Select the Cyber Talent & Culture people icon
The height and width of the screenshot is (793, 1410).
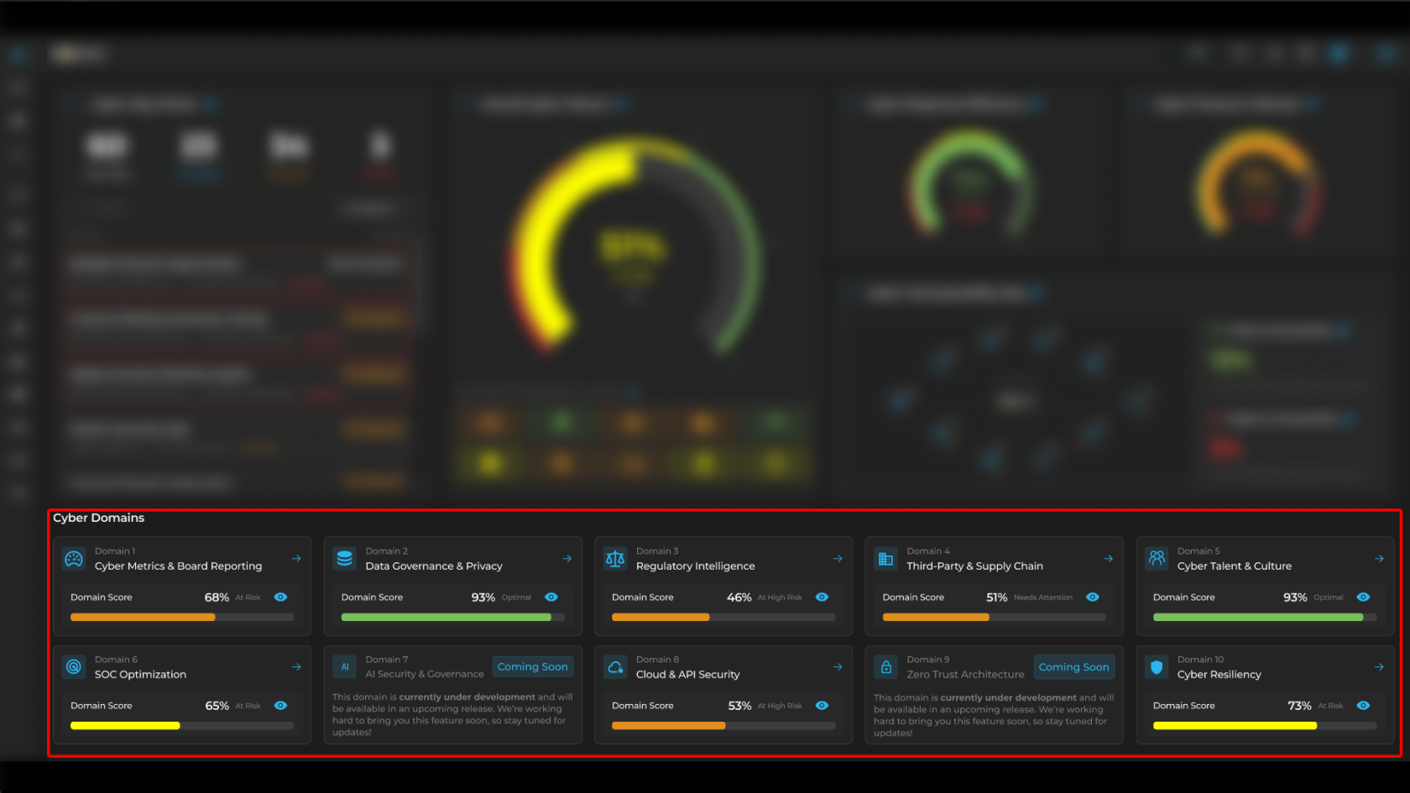[1157, 559]
